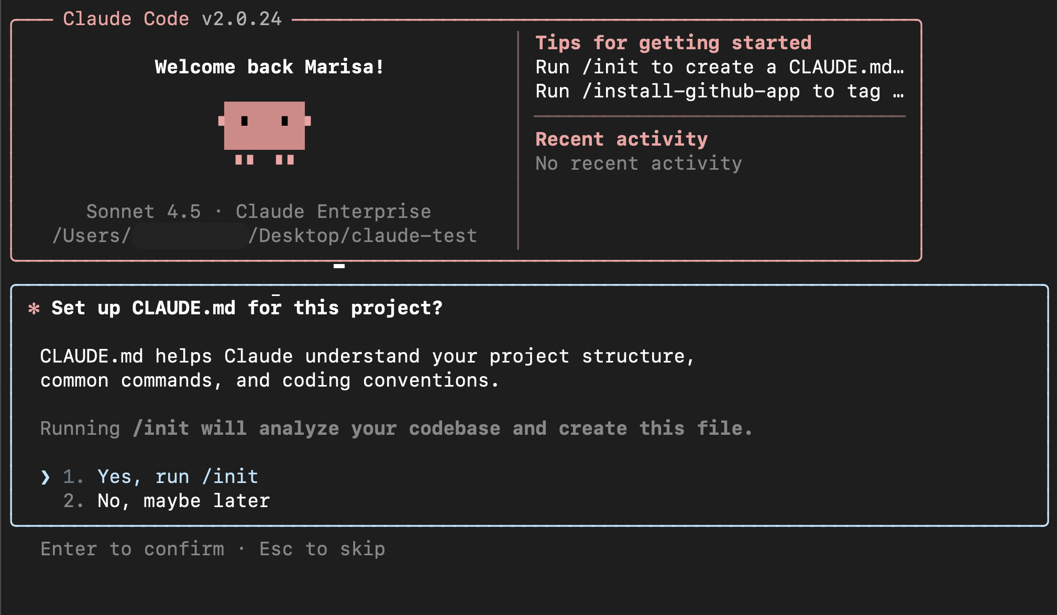This screenshot has height=615, width=1057.
Task: Click the Welcome back Marisa heading
Action: pos(269,67)
